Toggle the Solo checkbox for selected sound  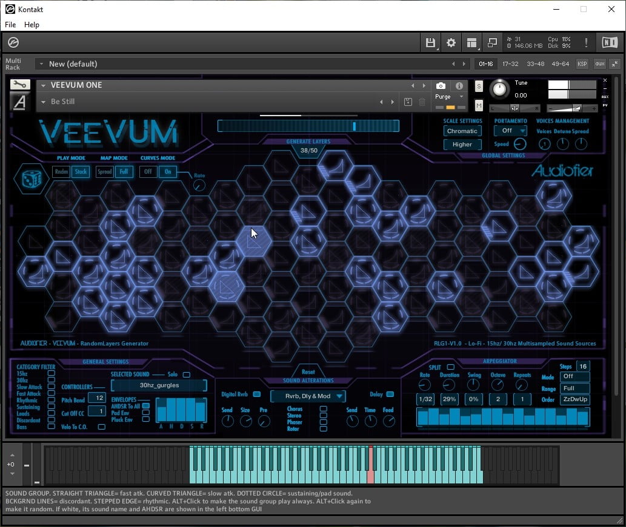click(187, 375)
